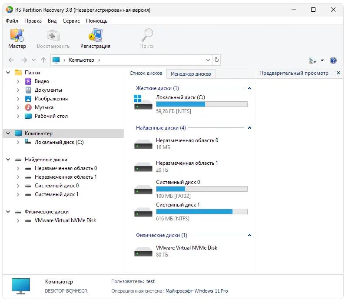Open the Файл menu
The image size is (345, 300).
coord(12,21)
